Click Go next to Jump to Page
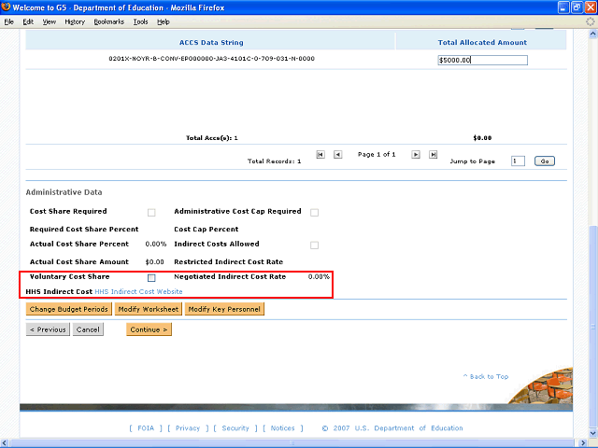 coord(545,161)
